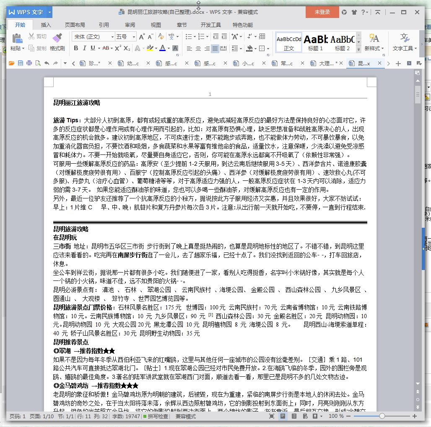Click the text highlight color button
The height and width of the screenshot is (427, 431).
tap(150, 48)
